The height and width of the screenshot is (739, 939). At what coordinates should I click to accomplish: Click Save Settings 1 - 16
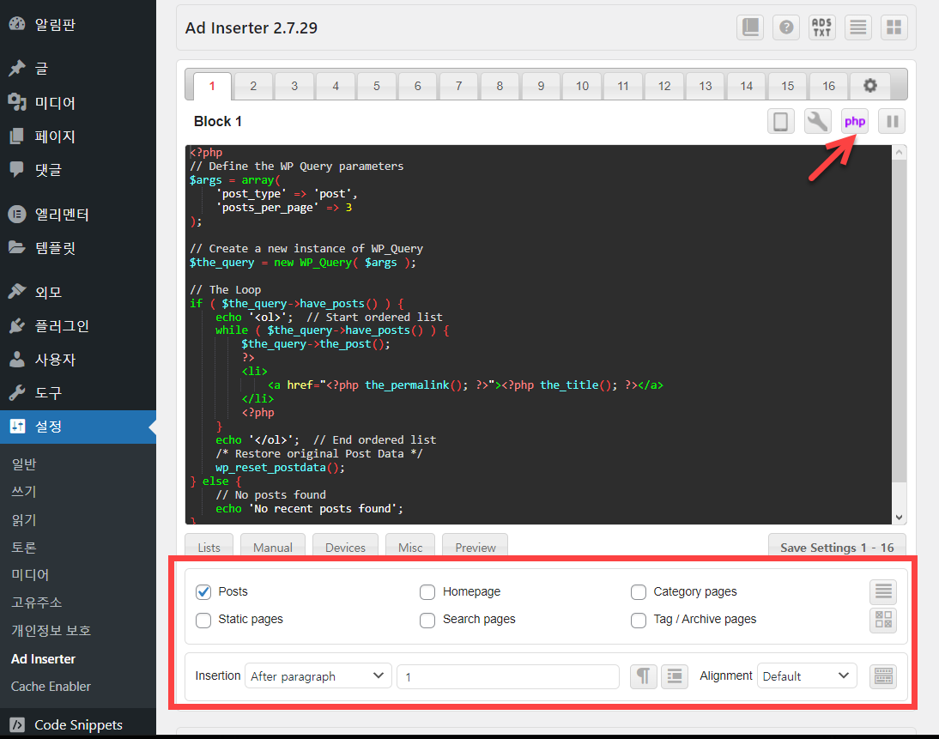837,547
